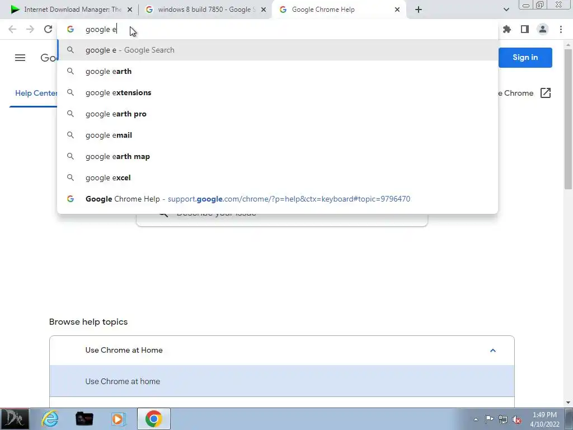573x430 pixels.
Task: Open 'Use Chrome at home' topic
Action: 282,381
